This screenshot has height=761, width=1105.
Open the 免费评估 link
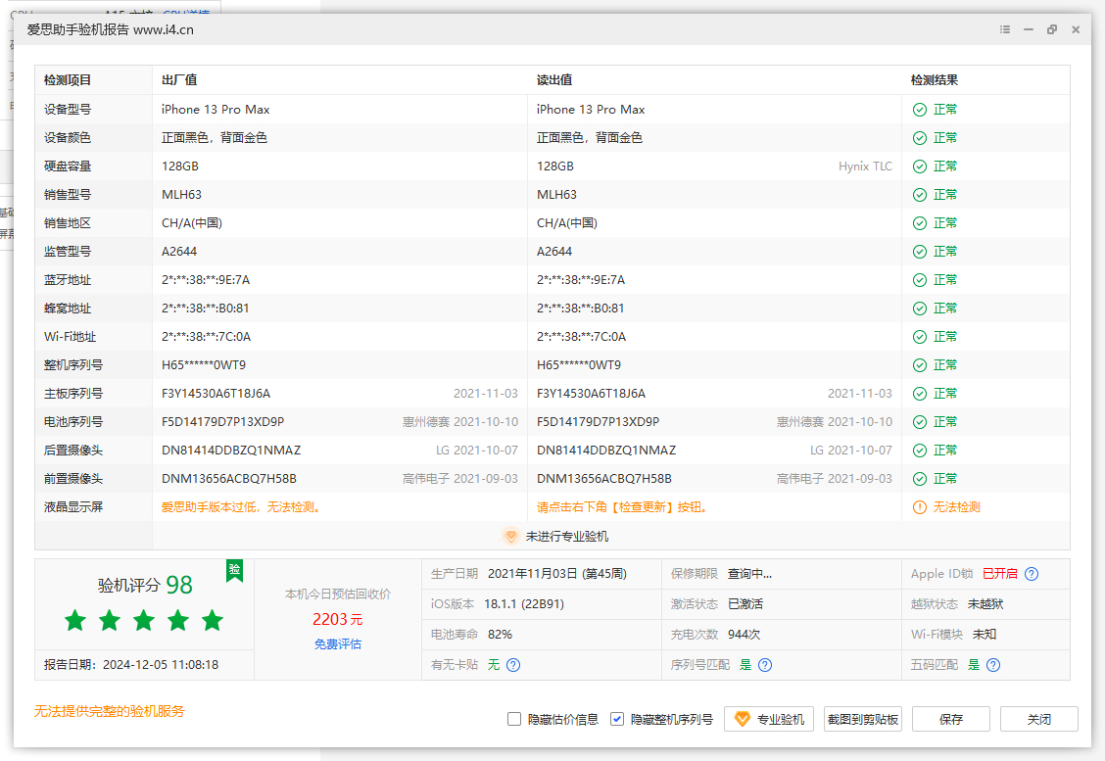[338, 644]
